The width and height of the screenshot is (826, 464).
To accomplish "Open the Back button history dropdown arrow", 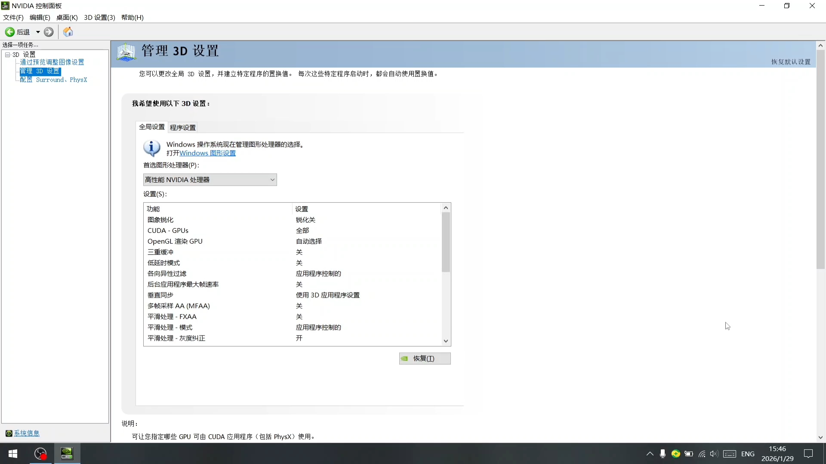I will (38, 32).
